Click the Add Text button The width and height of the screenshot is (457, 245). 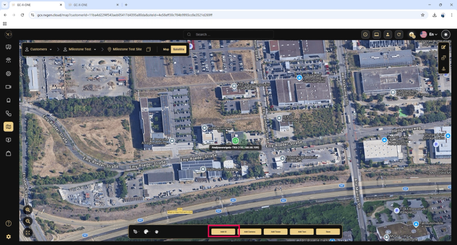pyautogui.click(x=302, y=232)
